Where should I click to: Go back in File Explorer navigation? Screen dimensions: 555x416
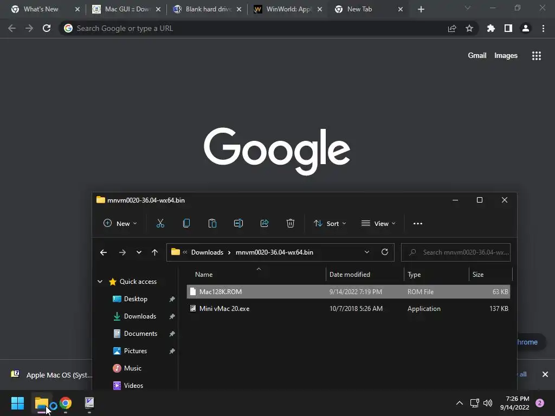(104, 252)
